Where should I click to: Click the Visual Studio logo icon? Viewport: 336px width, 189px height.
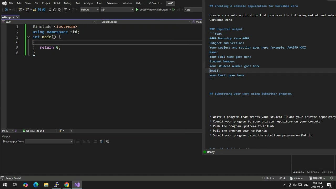pos(4,3)
